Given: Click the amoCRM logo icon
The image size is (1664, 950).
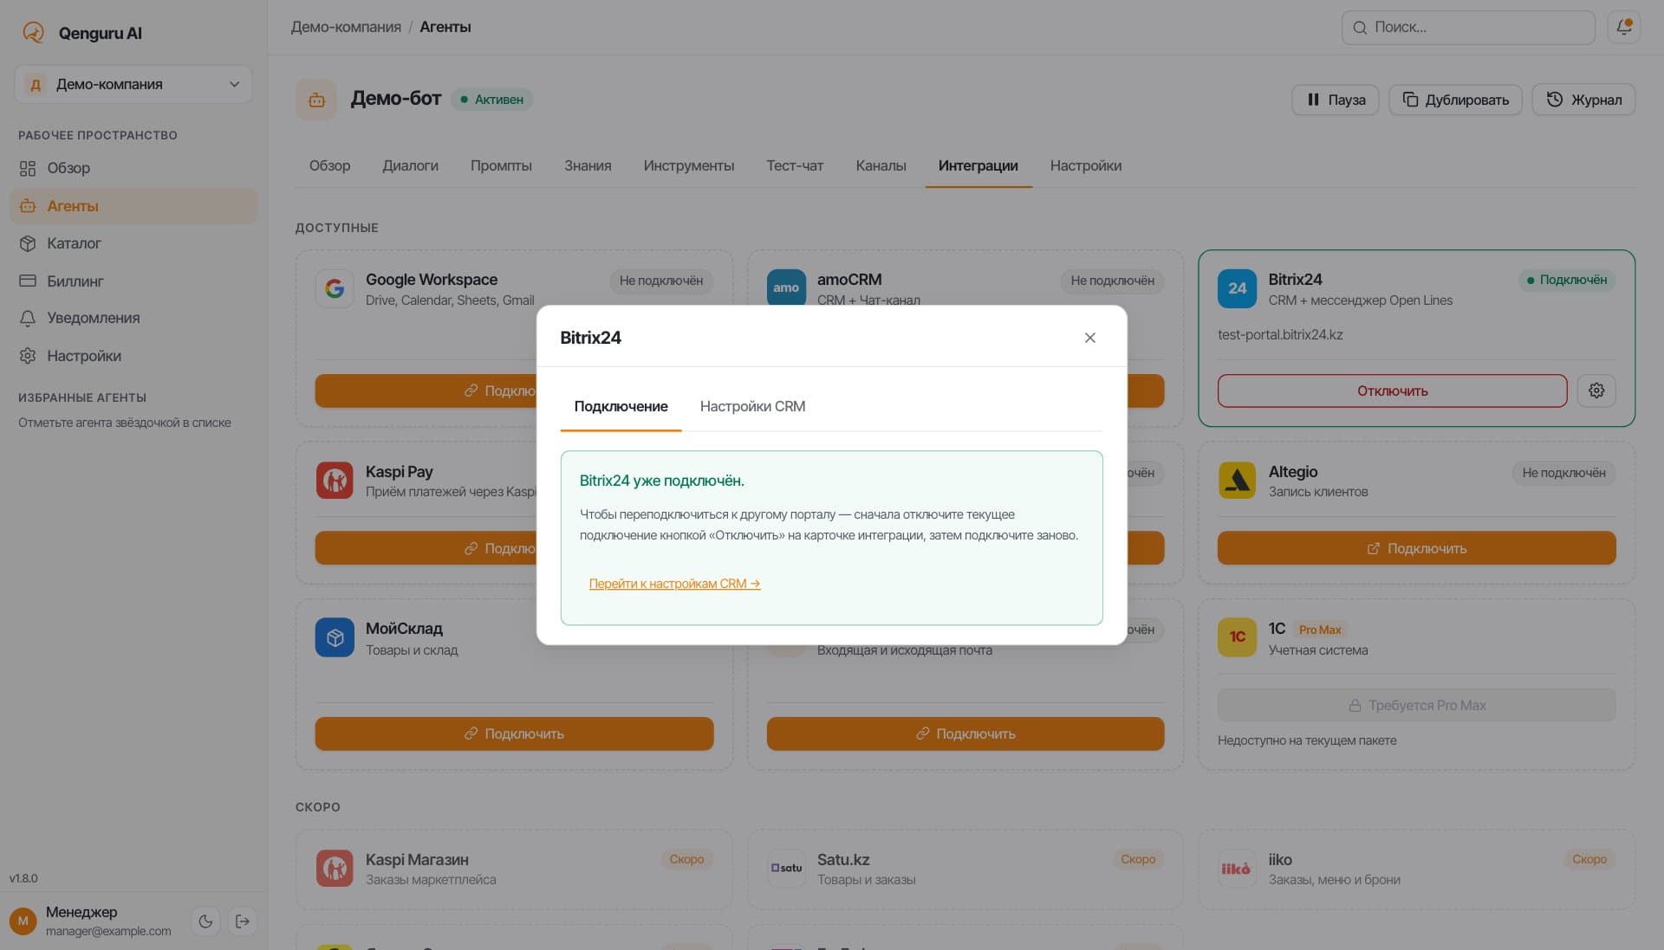Looking at the screenshot, I should click(786, 288).
